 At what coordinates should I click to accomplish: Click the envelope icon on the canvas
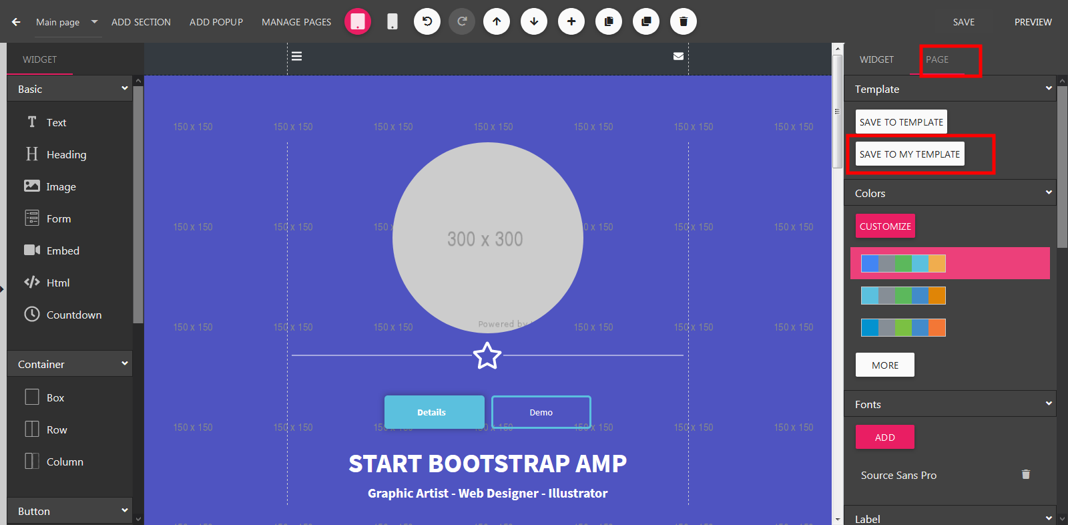[x=678, y=56]
